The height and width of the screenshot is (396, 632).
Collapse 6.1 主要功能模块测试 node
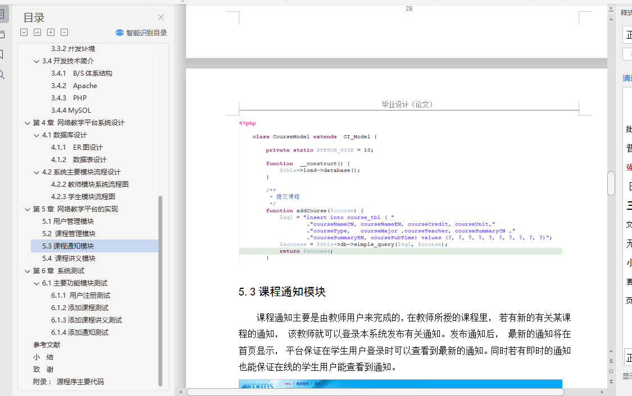coord(37,283)
